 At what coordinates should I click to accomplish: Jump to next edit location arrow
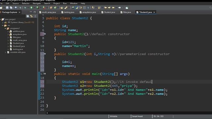(x=109, y=8)
